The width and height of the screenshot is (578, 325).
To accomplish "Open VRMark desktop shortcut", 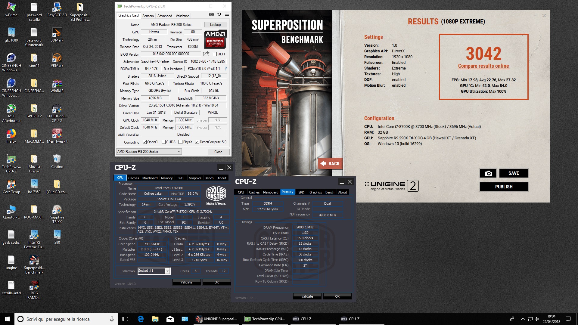I will tap(57, 60).
